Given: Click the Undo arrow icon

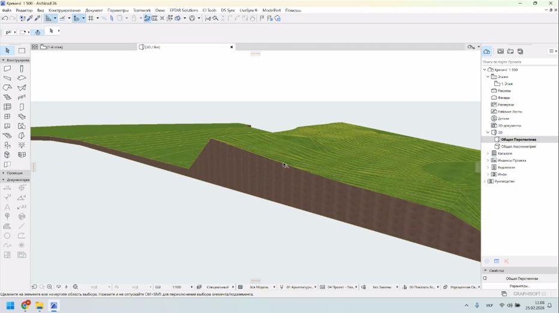Looking at the screenshot, I should point(5,18).
